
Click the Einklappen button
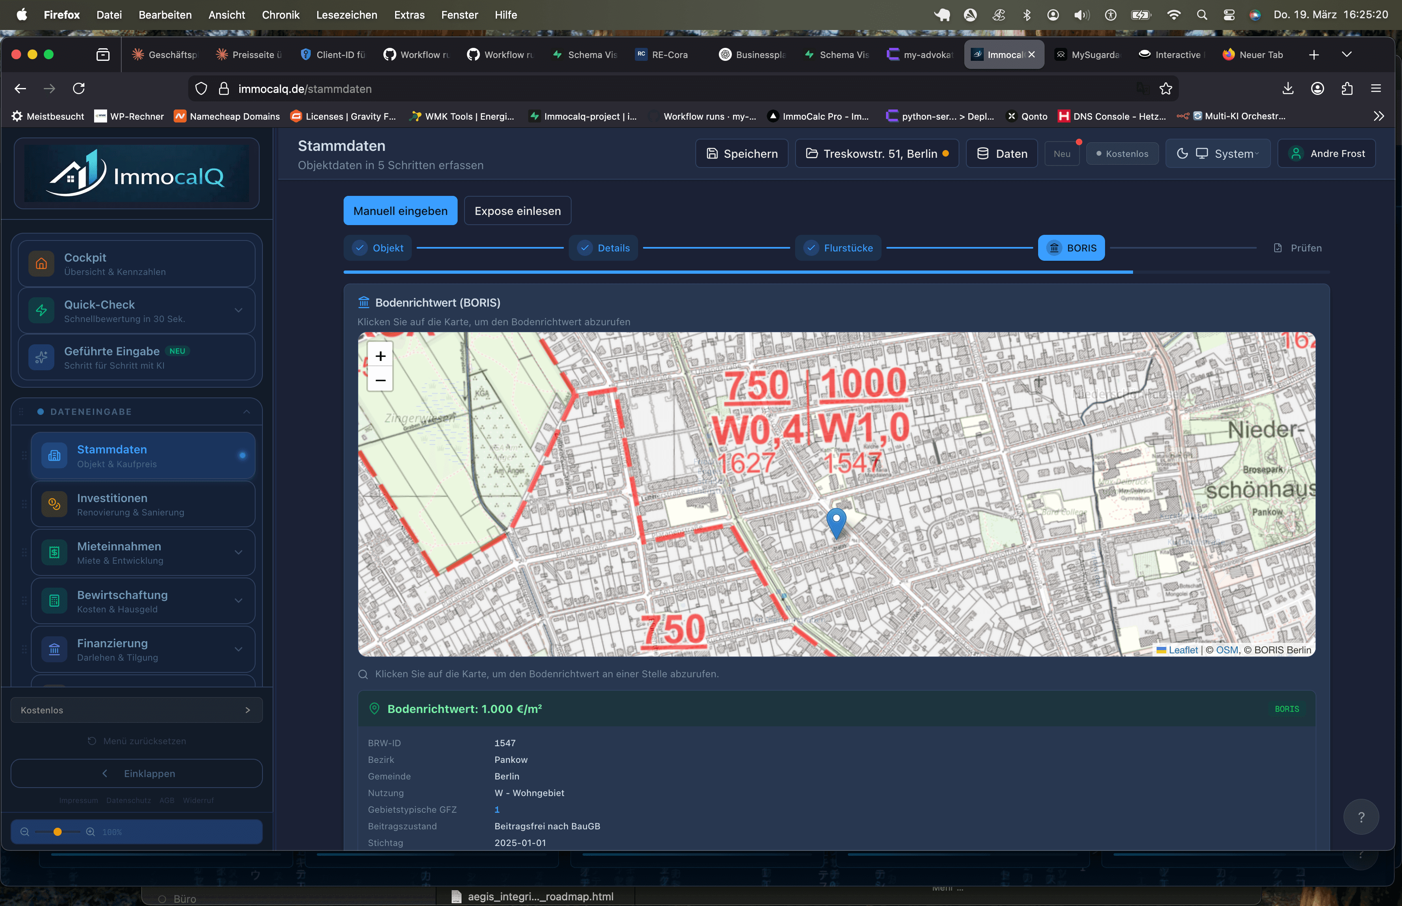136,773
